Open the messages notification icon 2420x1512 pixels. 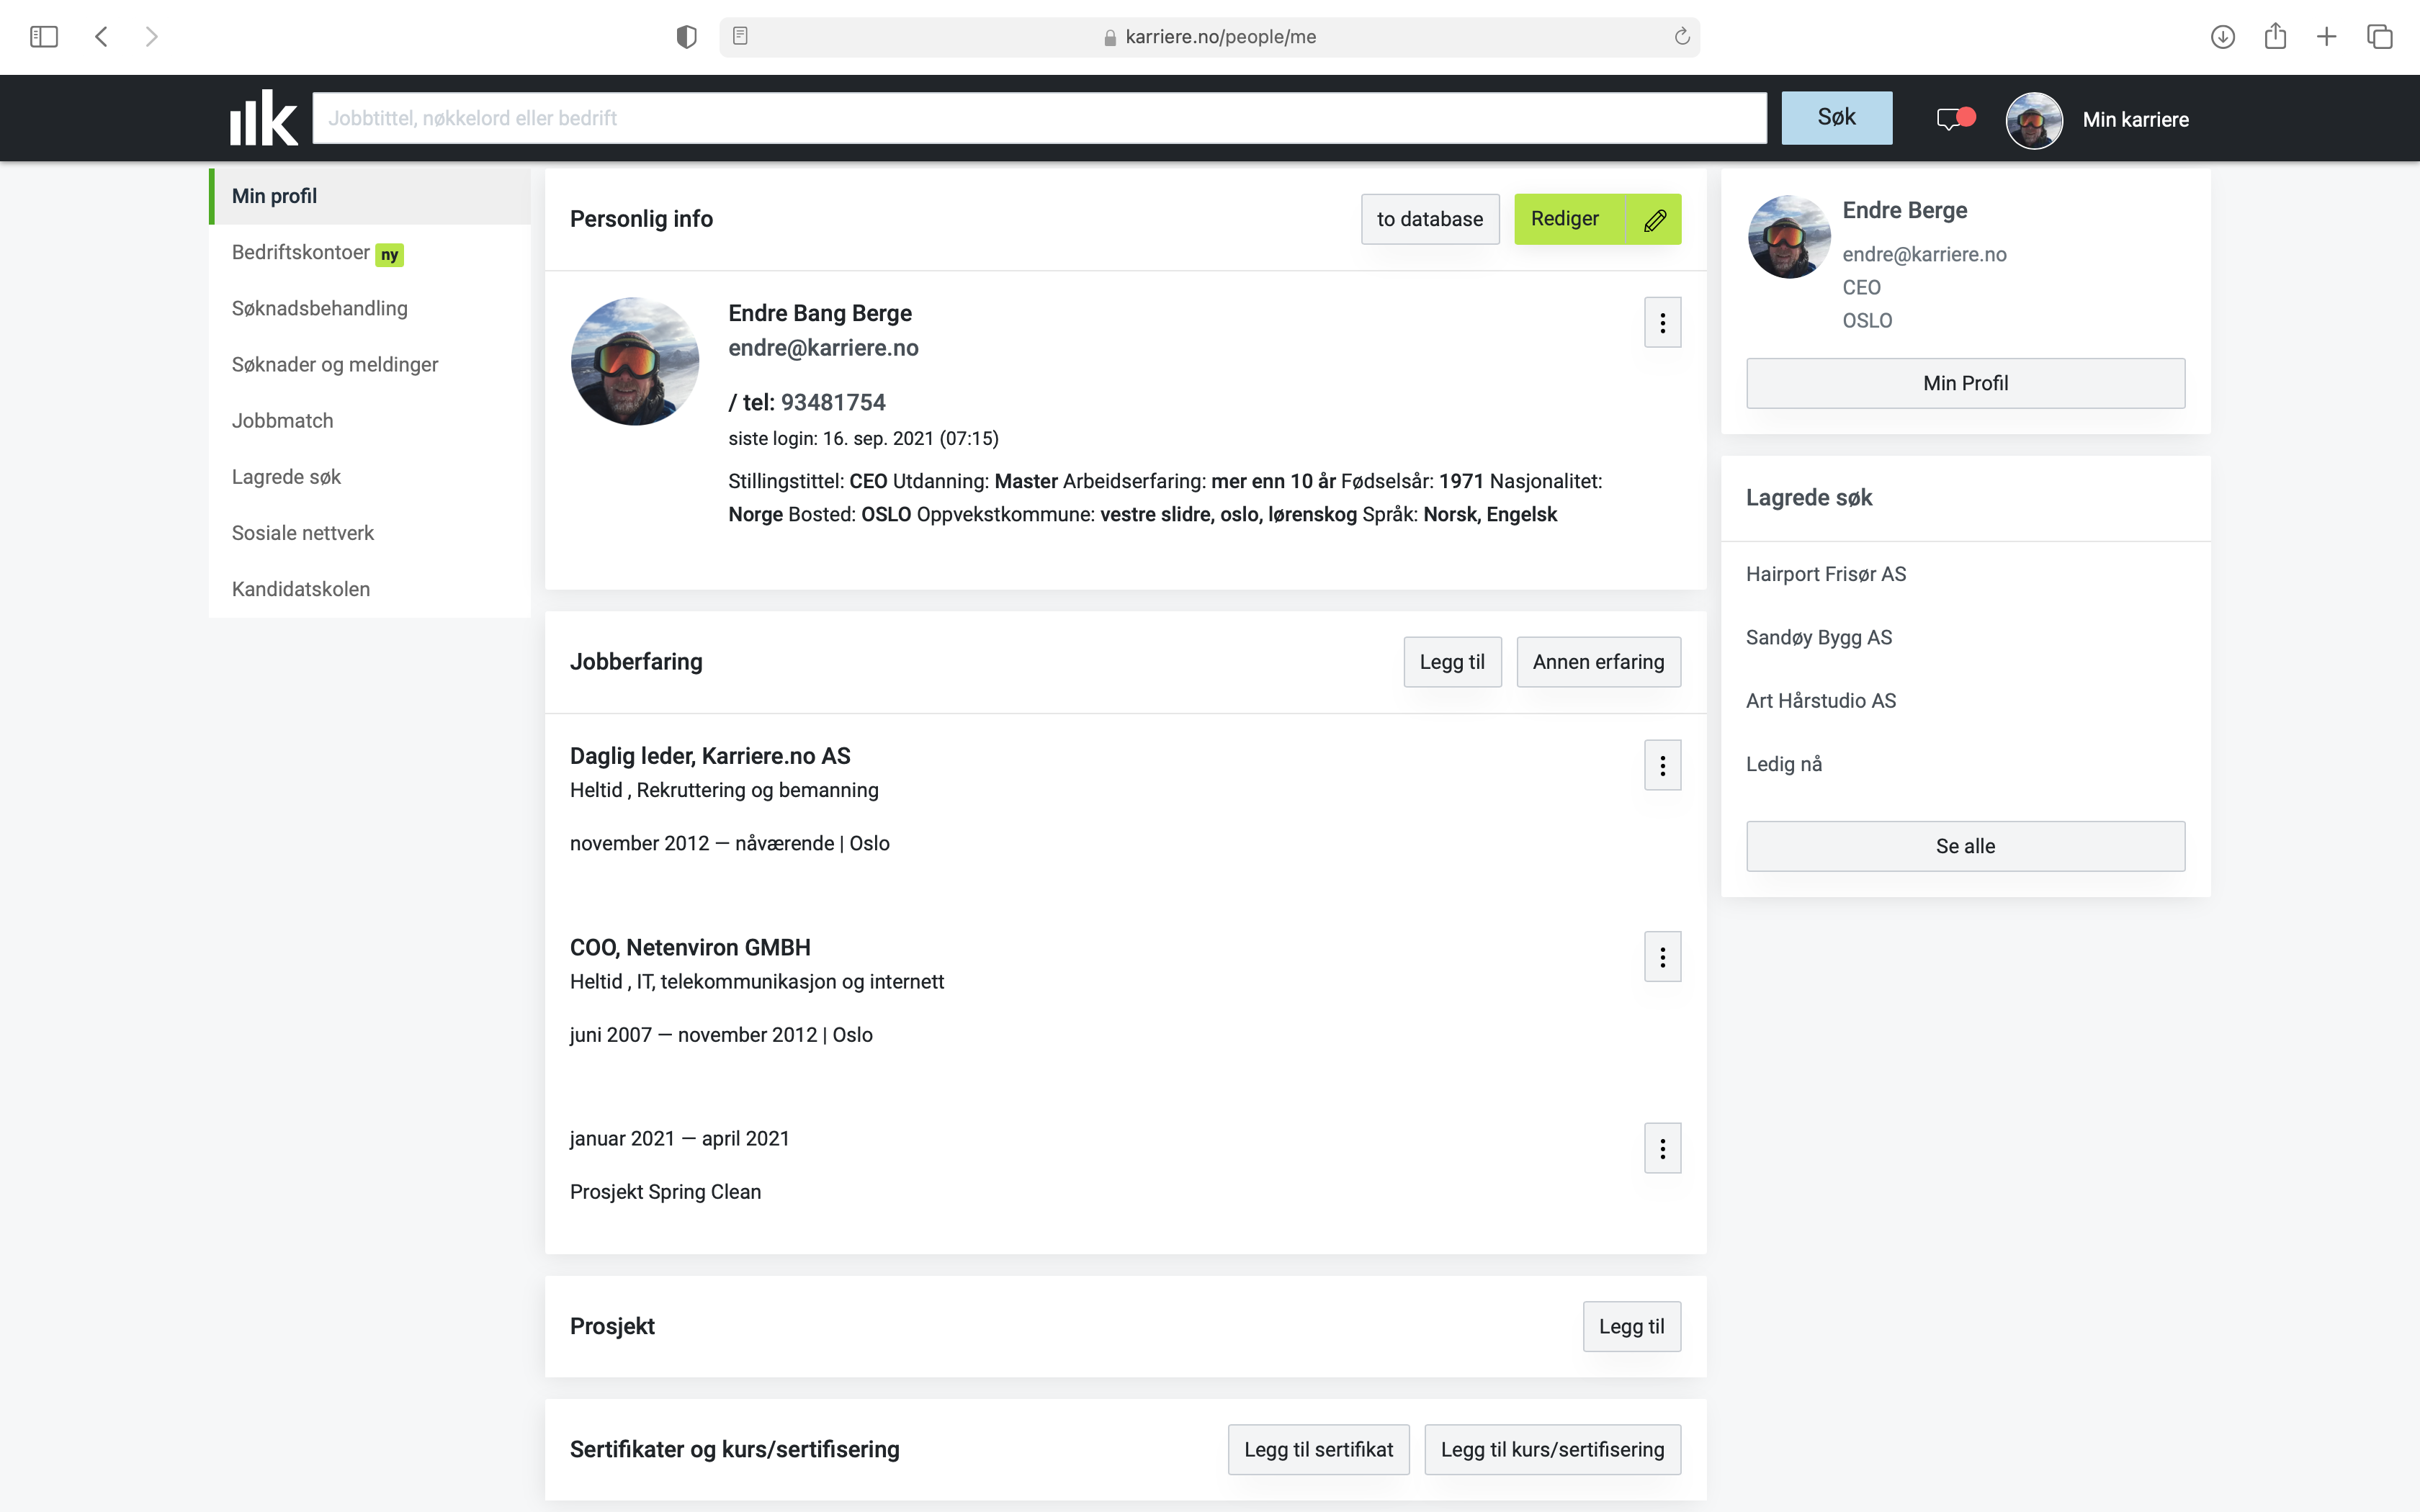(1955, 119)
